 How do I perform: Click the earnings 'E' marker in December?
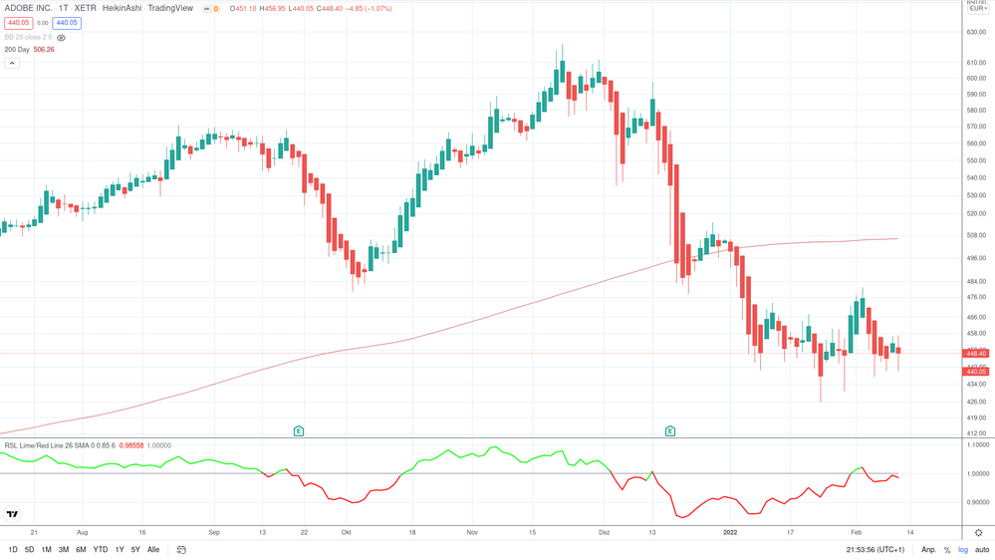click(x=670, y=430)
